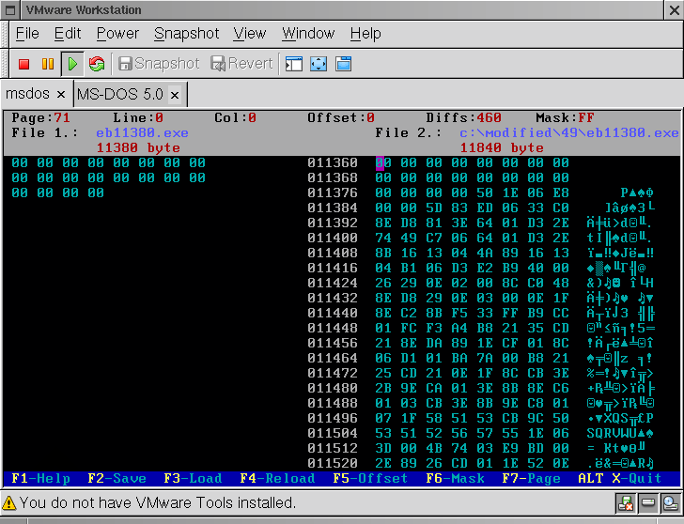Click File 1 name eb11380.exe
Screen dimensions: 684x524
click(142, 133)
